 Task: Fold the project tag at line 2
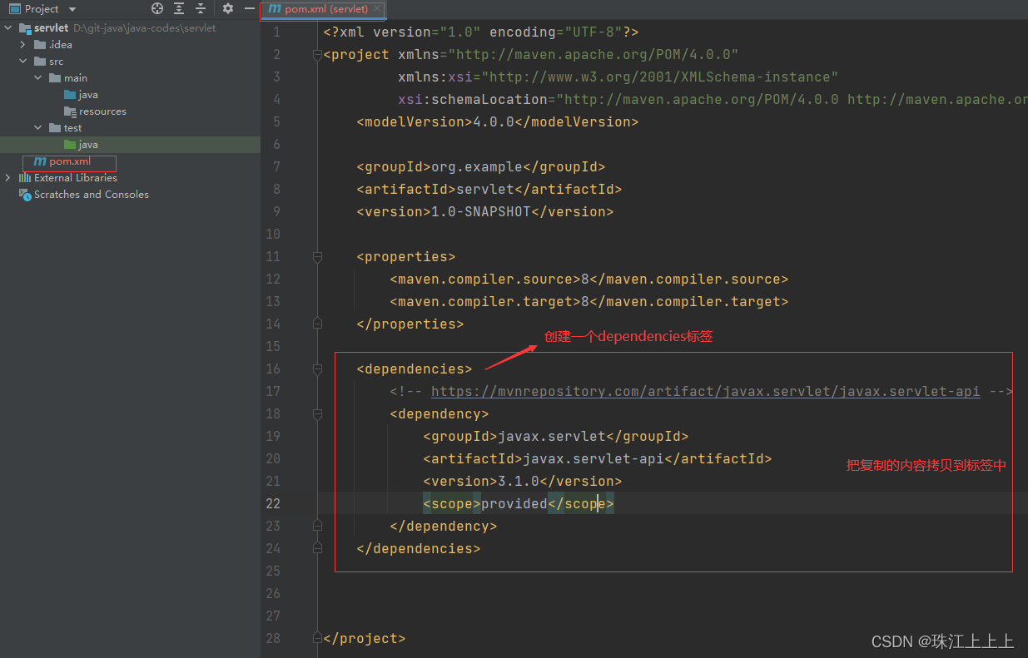click(x=316, y=55)
